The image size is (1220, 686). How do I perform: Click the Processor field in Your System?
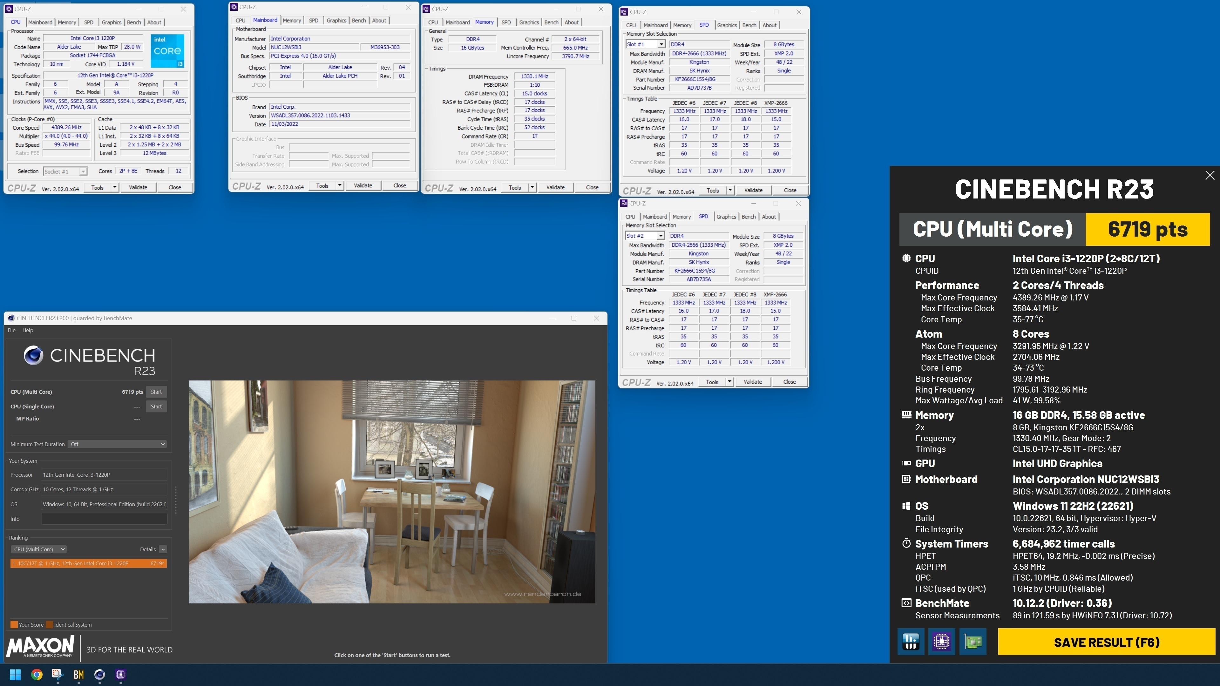tap(104, 475)
